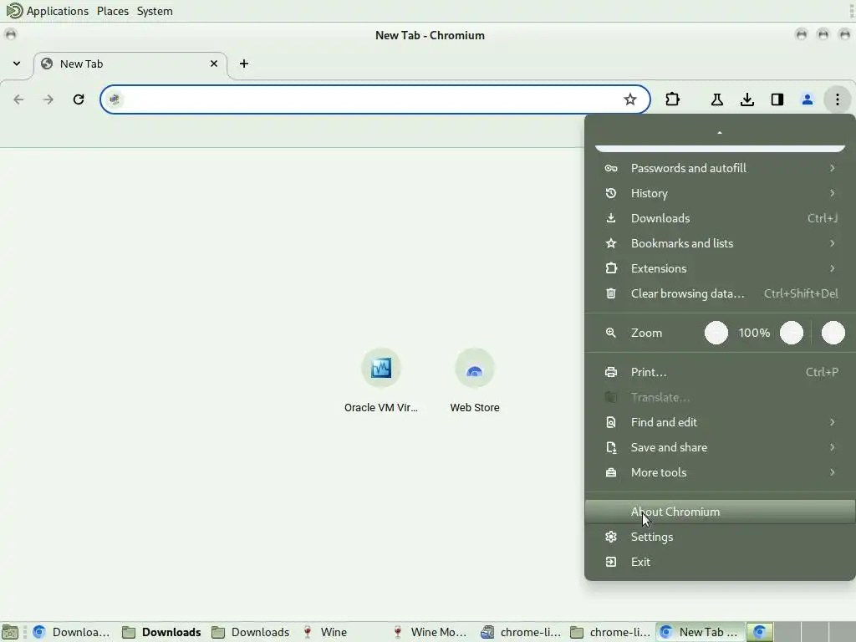Screen dimensions: 856x642
Task: Open the profile avatar icon
Action: click(x=808, y=99)
